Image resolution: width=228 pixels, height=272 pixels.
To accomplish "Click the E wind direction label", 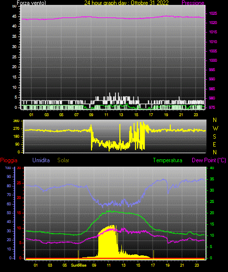I will tap(214, 144).
